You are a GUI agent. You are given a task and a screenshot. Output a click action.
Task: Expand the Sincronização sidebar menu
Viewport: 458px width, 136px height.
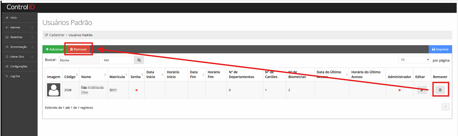pyautogui.click(x=19, y=47)
